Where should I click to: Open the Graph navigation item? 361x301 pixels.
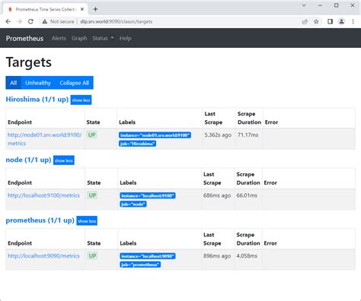pyautogui.click(x=79, y=38)
